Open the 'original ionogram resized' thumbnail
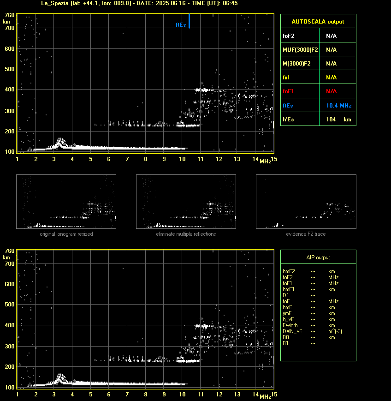Image resolution: width=391 pixels, height=401 pixels. tap(66, 202)
